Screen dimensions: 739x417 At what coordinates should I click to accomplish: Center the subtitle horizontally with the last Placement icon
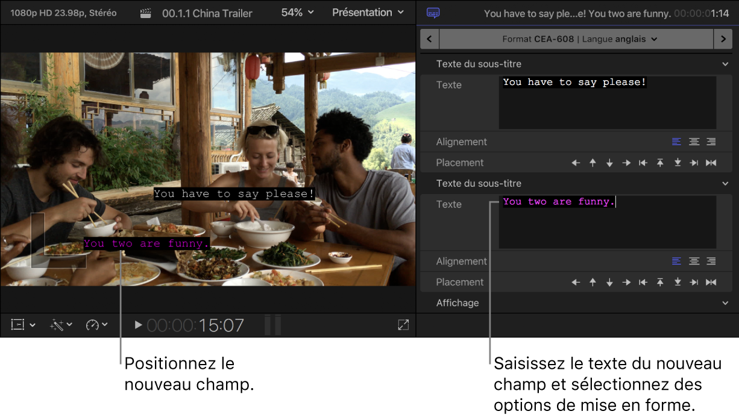(x=711, y=163)
